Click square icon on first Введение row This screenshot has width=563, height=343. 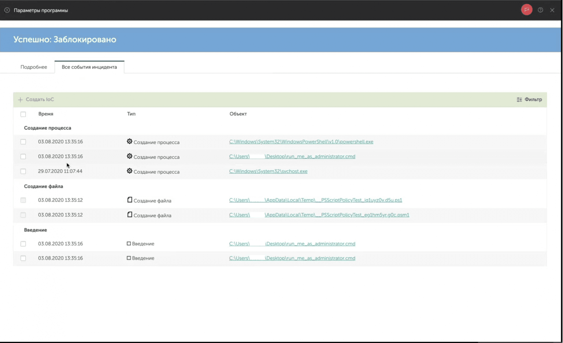point(129,244)
